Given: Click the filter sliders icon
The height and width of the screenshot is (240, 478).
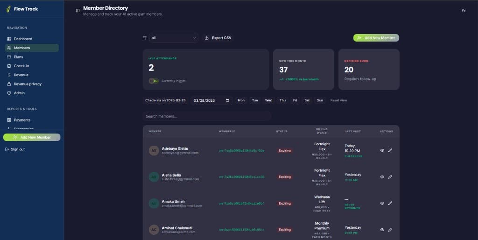Looking at the screenshot, I should point(145,38).
